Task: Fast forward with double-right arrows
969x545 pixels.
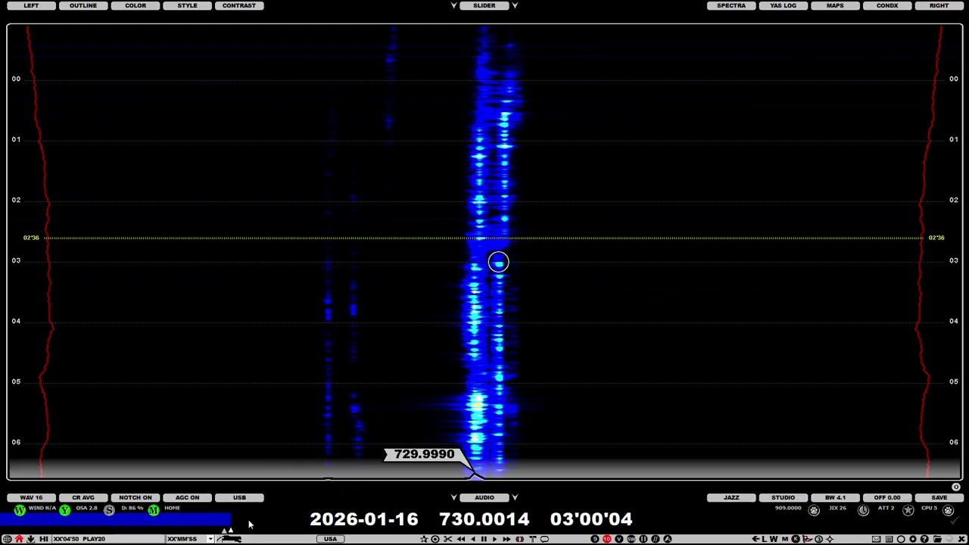Action: pos(506,539)
